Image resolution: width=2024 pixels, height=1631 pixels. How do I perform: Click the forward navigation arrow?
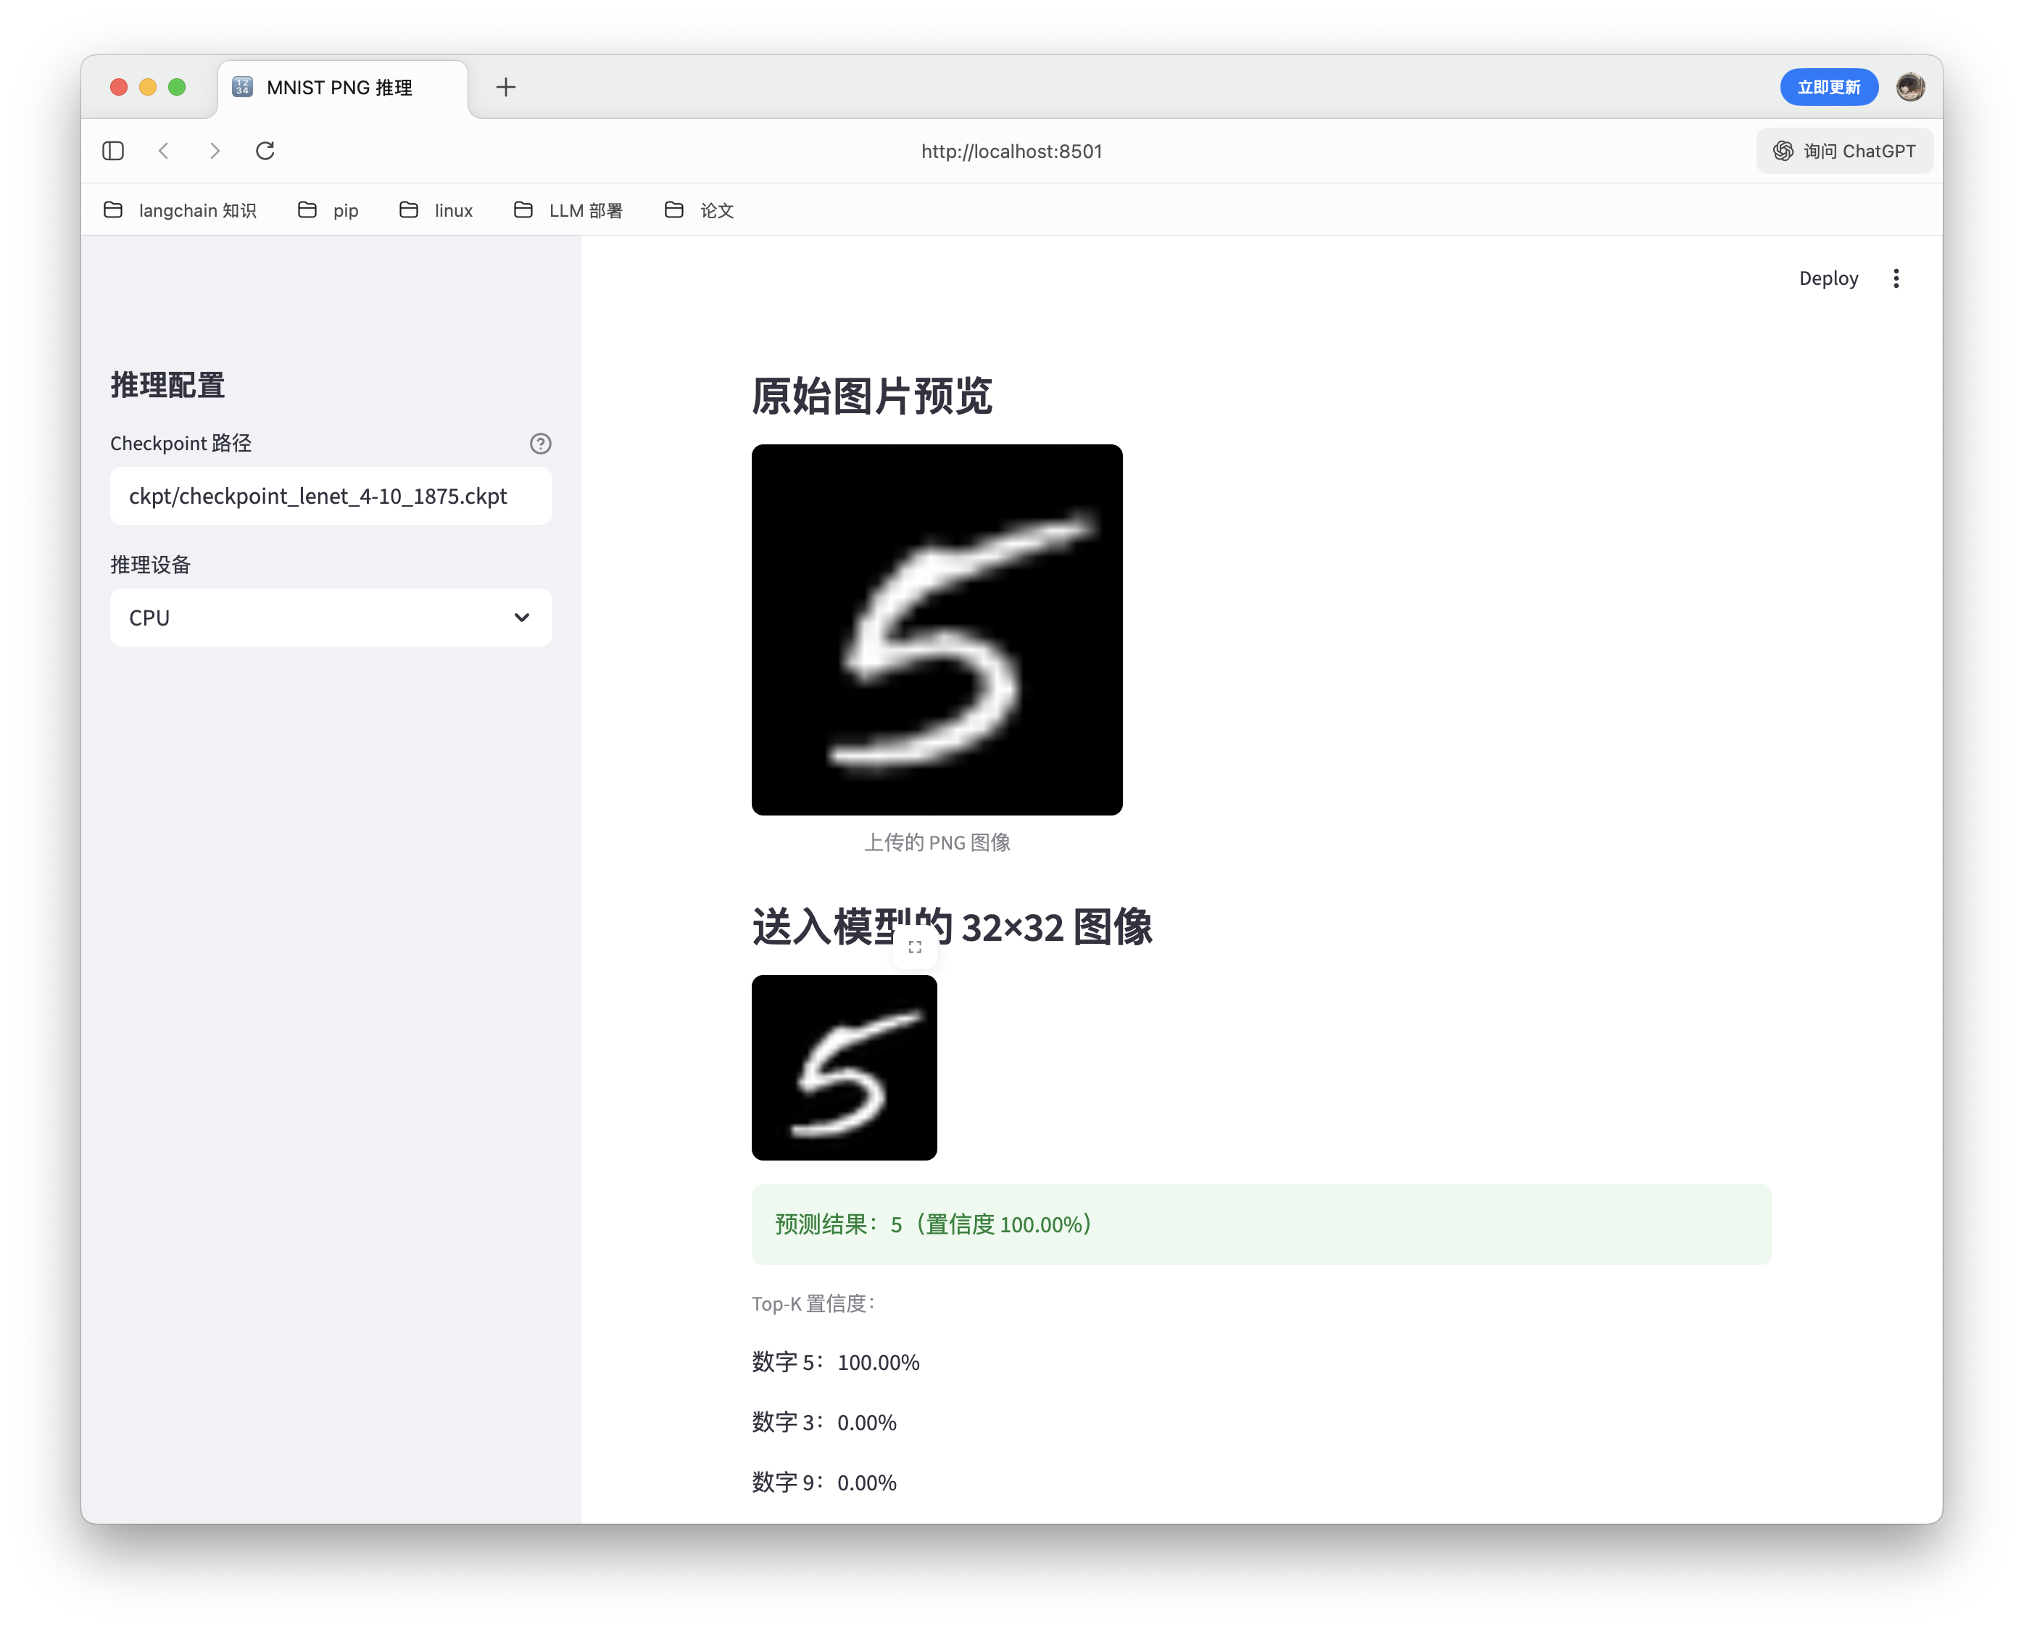(x=215, y=150)
